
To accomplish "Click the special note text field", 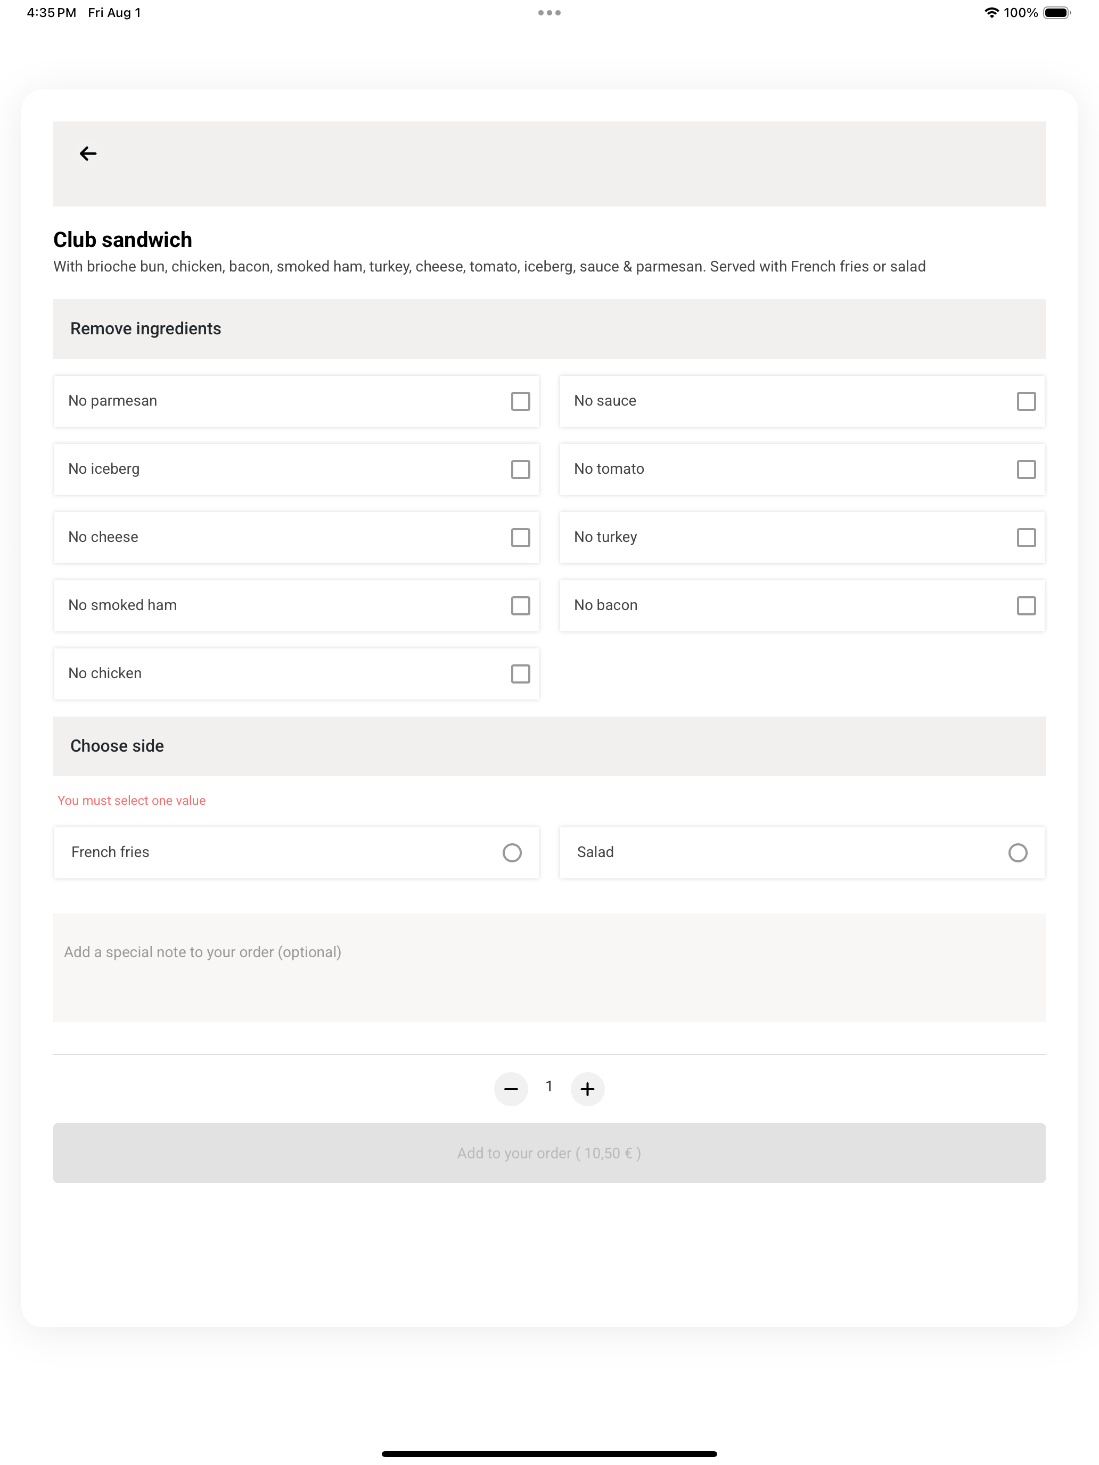I will [x=549, y=968].
